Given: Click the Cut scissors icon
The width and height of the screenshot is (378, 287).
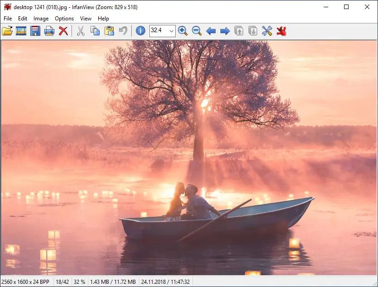Looking at the screenshot, I should [x=81, y=31].
